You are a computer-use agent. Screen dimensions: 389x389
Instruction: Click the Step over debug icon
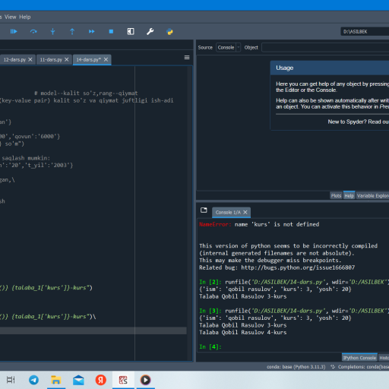tap(33, 31)
